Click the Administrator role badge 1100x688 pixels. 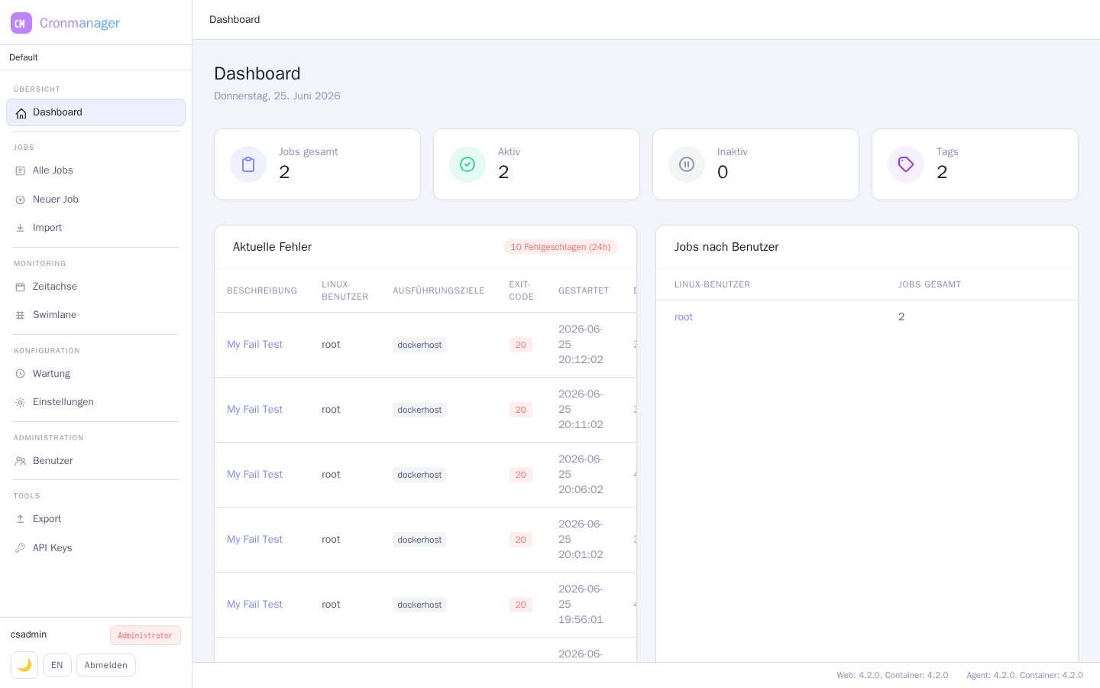[145, 635]
